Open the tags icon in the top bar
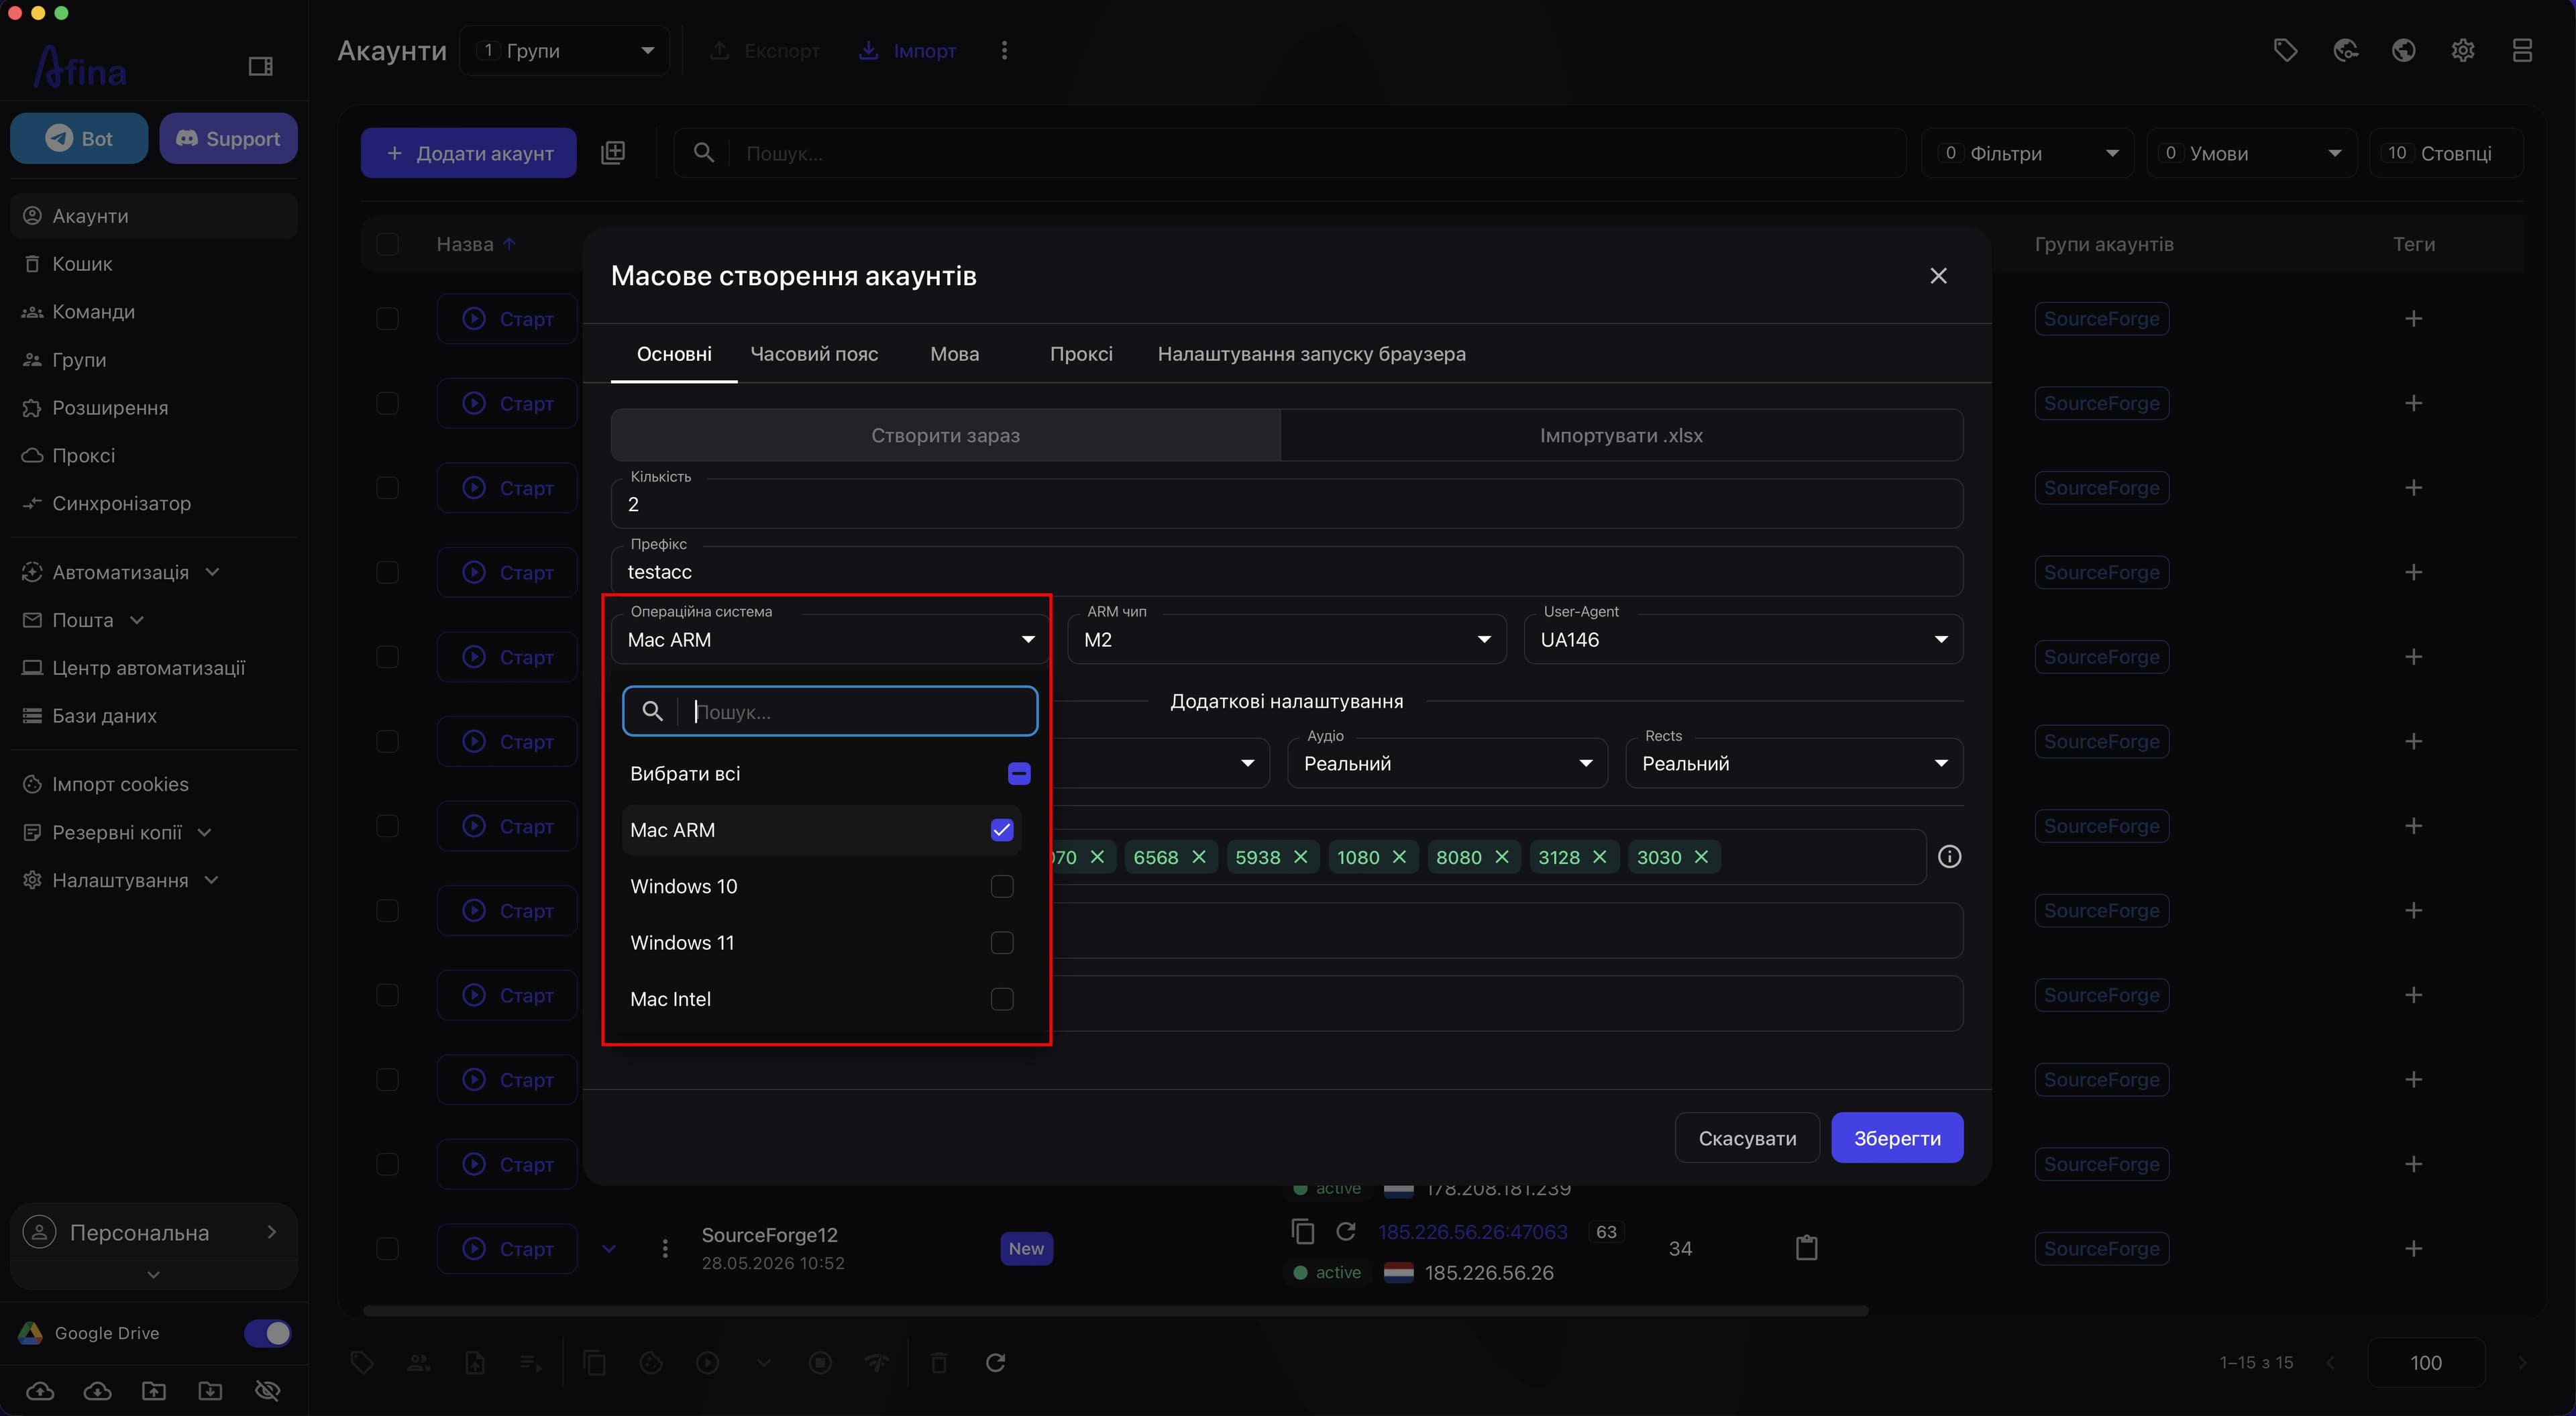Viewport: 2576px width, 1416px height. point(2285,50)
